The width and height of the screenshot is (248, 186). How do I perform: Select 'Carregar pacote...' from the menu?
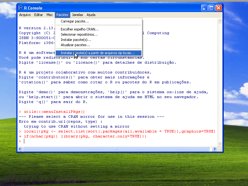tap(75, 22)
